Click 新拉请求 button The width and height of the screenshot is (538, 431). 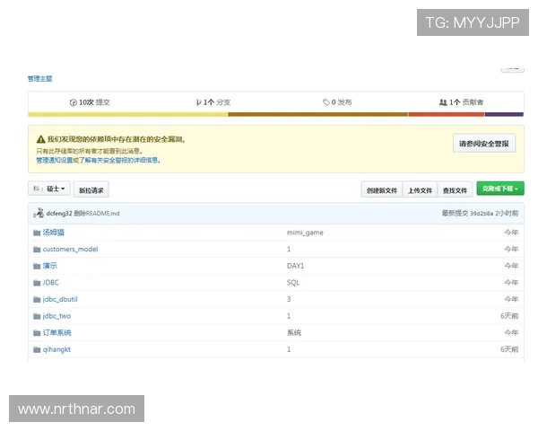[x=91, y=190]
